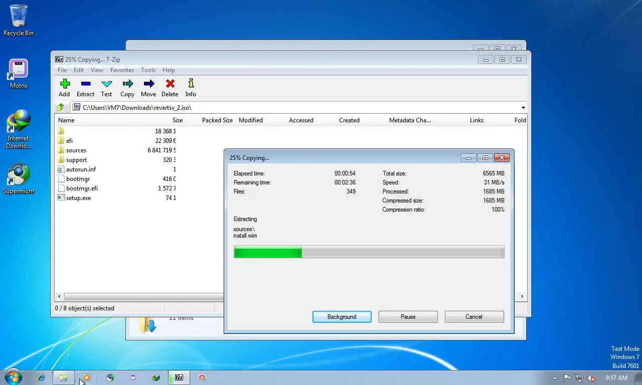Click the green Add toolbar icon

[x=64, y=84]
